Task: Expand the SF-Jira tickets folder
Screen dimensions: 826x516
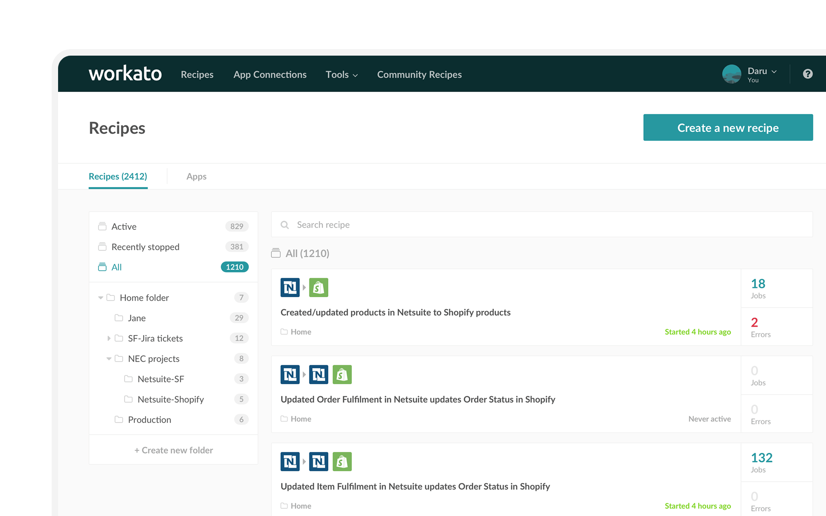Action: (x=109, y=338)
